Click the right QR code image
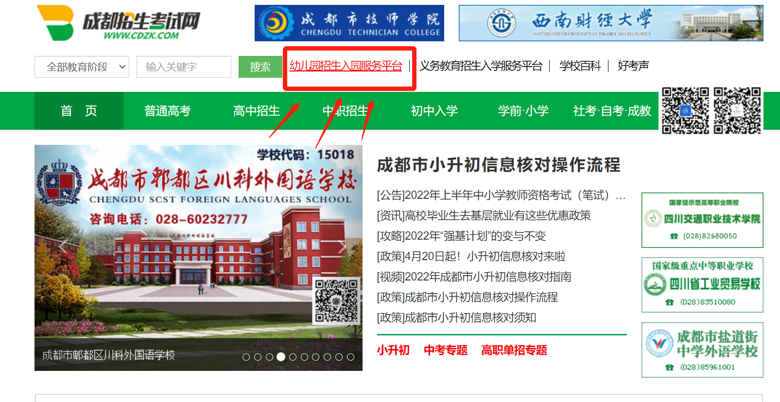The height and width of the screenshot is (402, 780). [x=737, y=110]
